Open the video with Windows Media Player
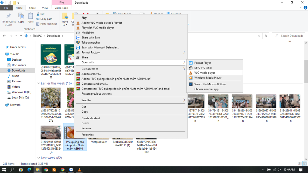Image resolution: width=308 pixels, height=173 pixels. tap(208, 78)
